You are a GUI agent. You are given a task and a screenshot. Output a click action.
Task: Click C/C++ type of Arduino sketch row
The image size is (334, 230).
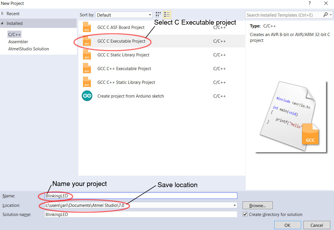click(219, 96)
